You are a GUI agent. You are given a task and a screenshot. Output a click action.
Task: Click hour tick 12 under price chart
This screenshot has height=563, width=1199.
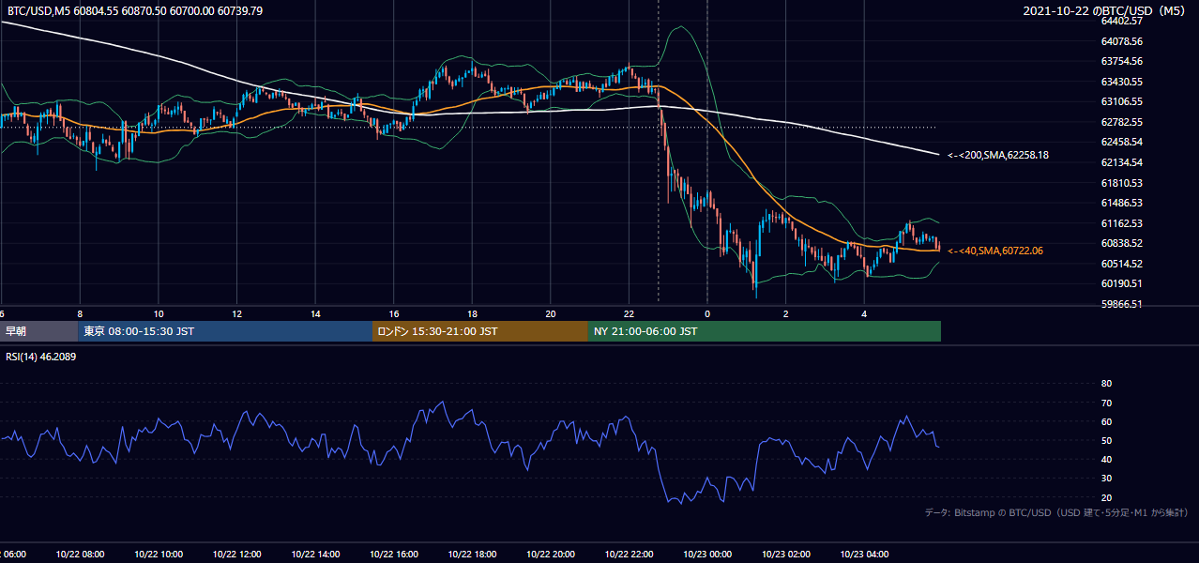click(237, 313)
